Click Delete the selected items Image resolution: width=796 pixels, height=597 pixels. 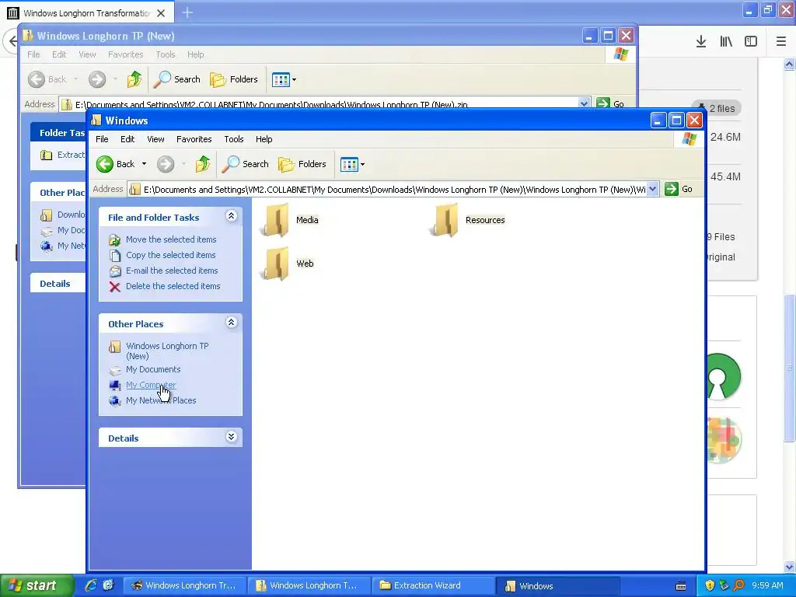coord(173,286)
